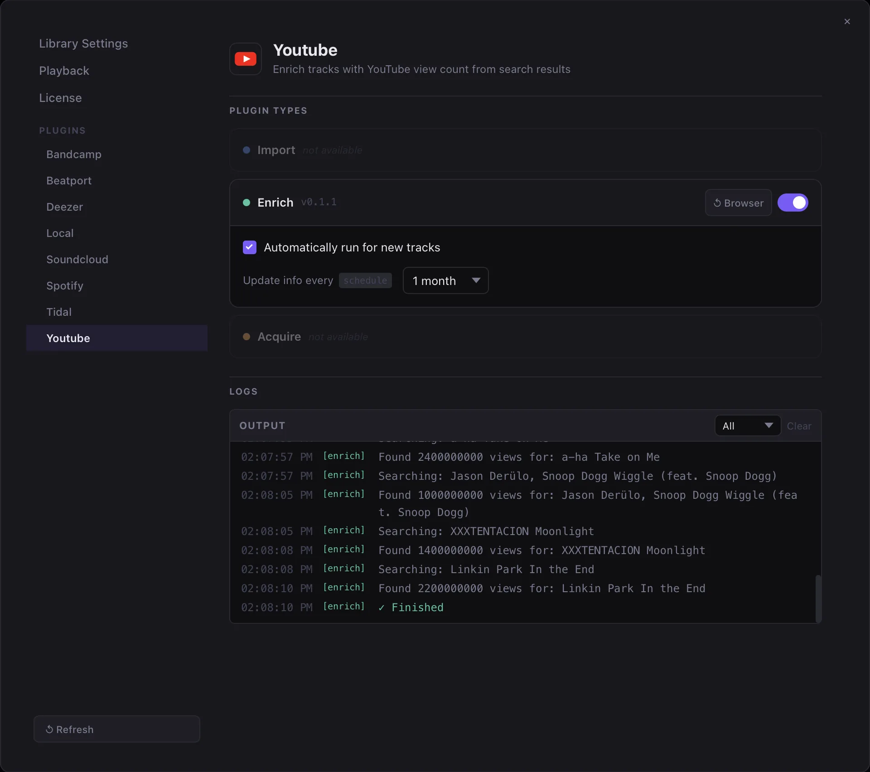This screenshot has height=772, width=870.
Task: Click log line Found 2400000000 views a-ha
Action: tap(525, 457)
